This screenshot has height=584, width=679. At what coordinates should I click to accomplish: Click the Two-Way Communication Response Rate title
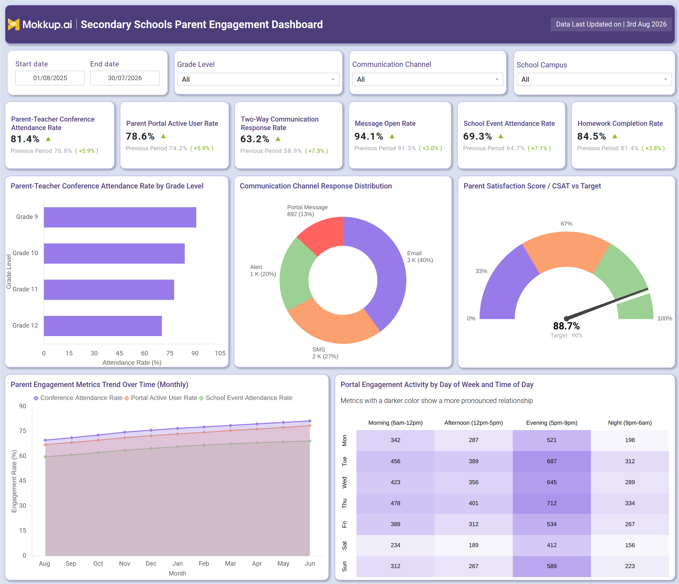(x=280, y=124)
